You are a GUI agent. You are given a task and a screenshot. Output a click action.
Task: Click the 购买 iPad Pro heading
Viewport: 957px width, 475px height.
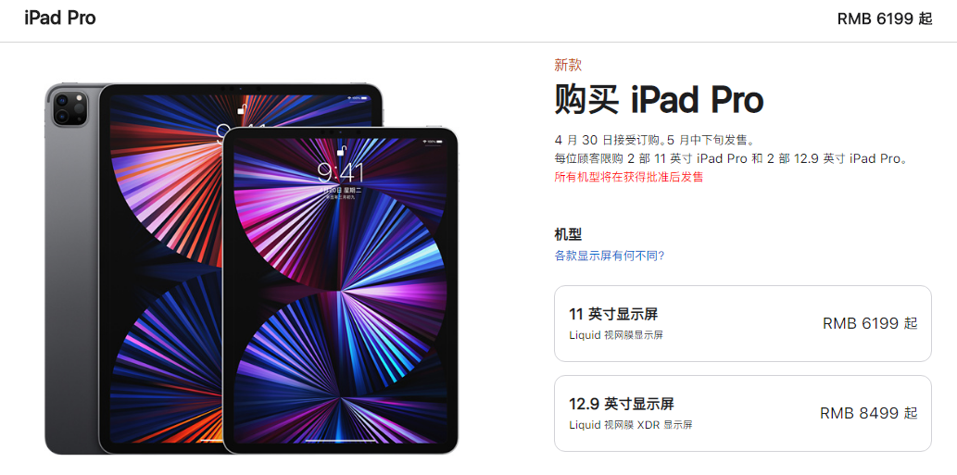(660, 99)
